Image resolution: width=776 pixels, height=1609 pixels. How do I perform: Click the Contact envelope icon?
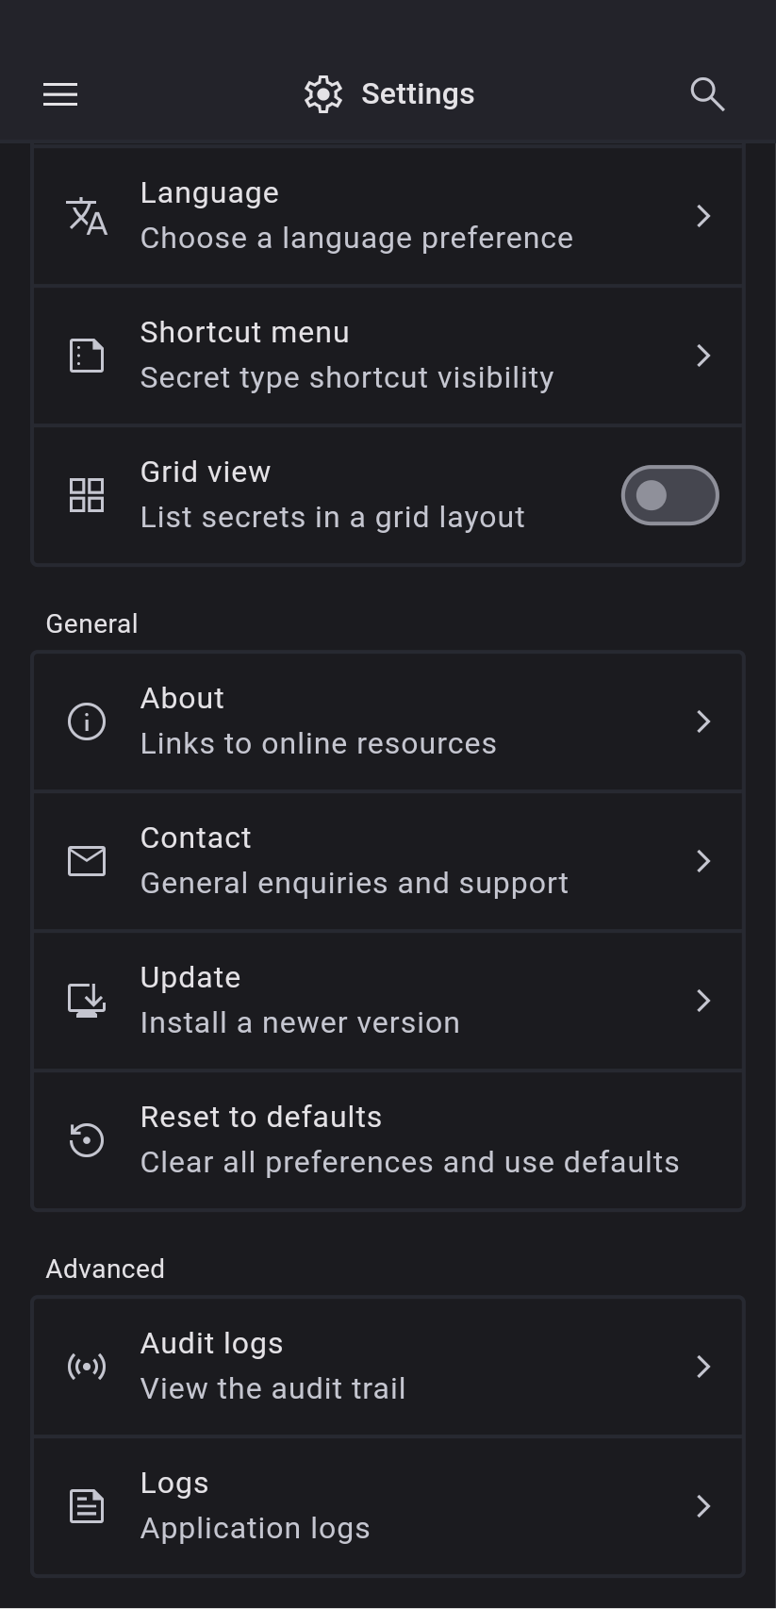click(x=87, y=861)
